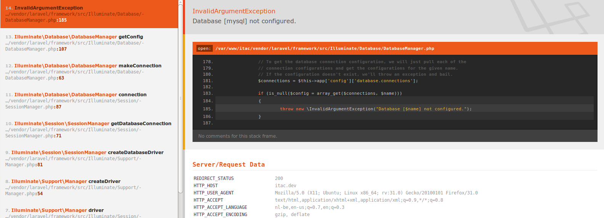Open frame 9 SessionManager createDatabaseDriver
The image size is (604, 218).
coord(89,158)
